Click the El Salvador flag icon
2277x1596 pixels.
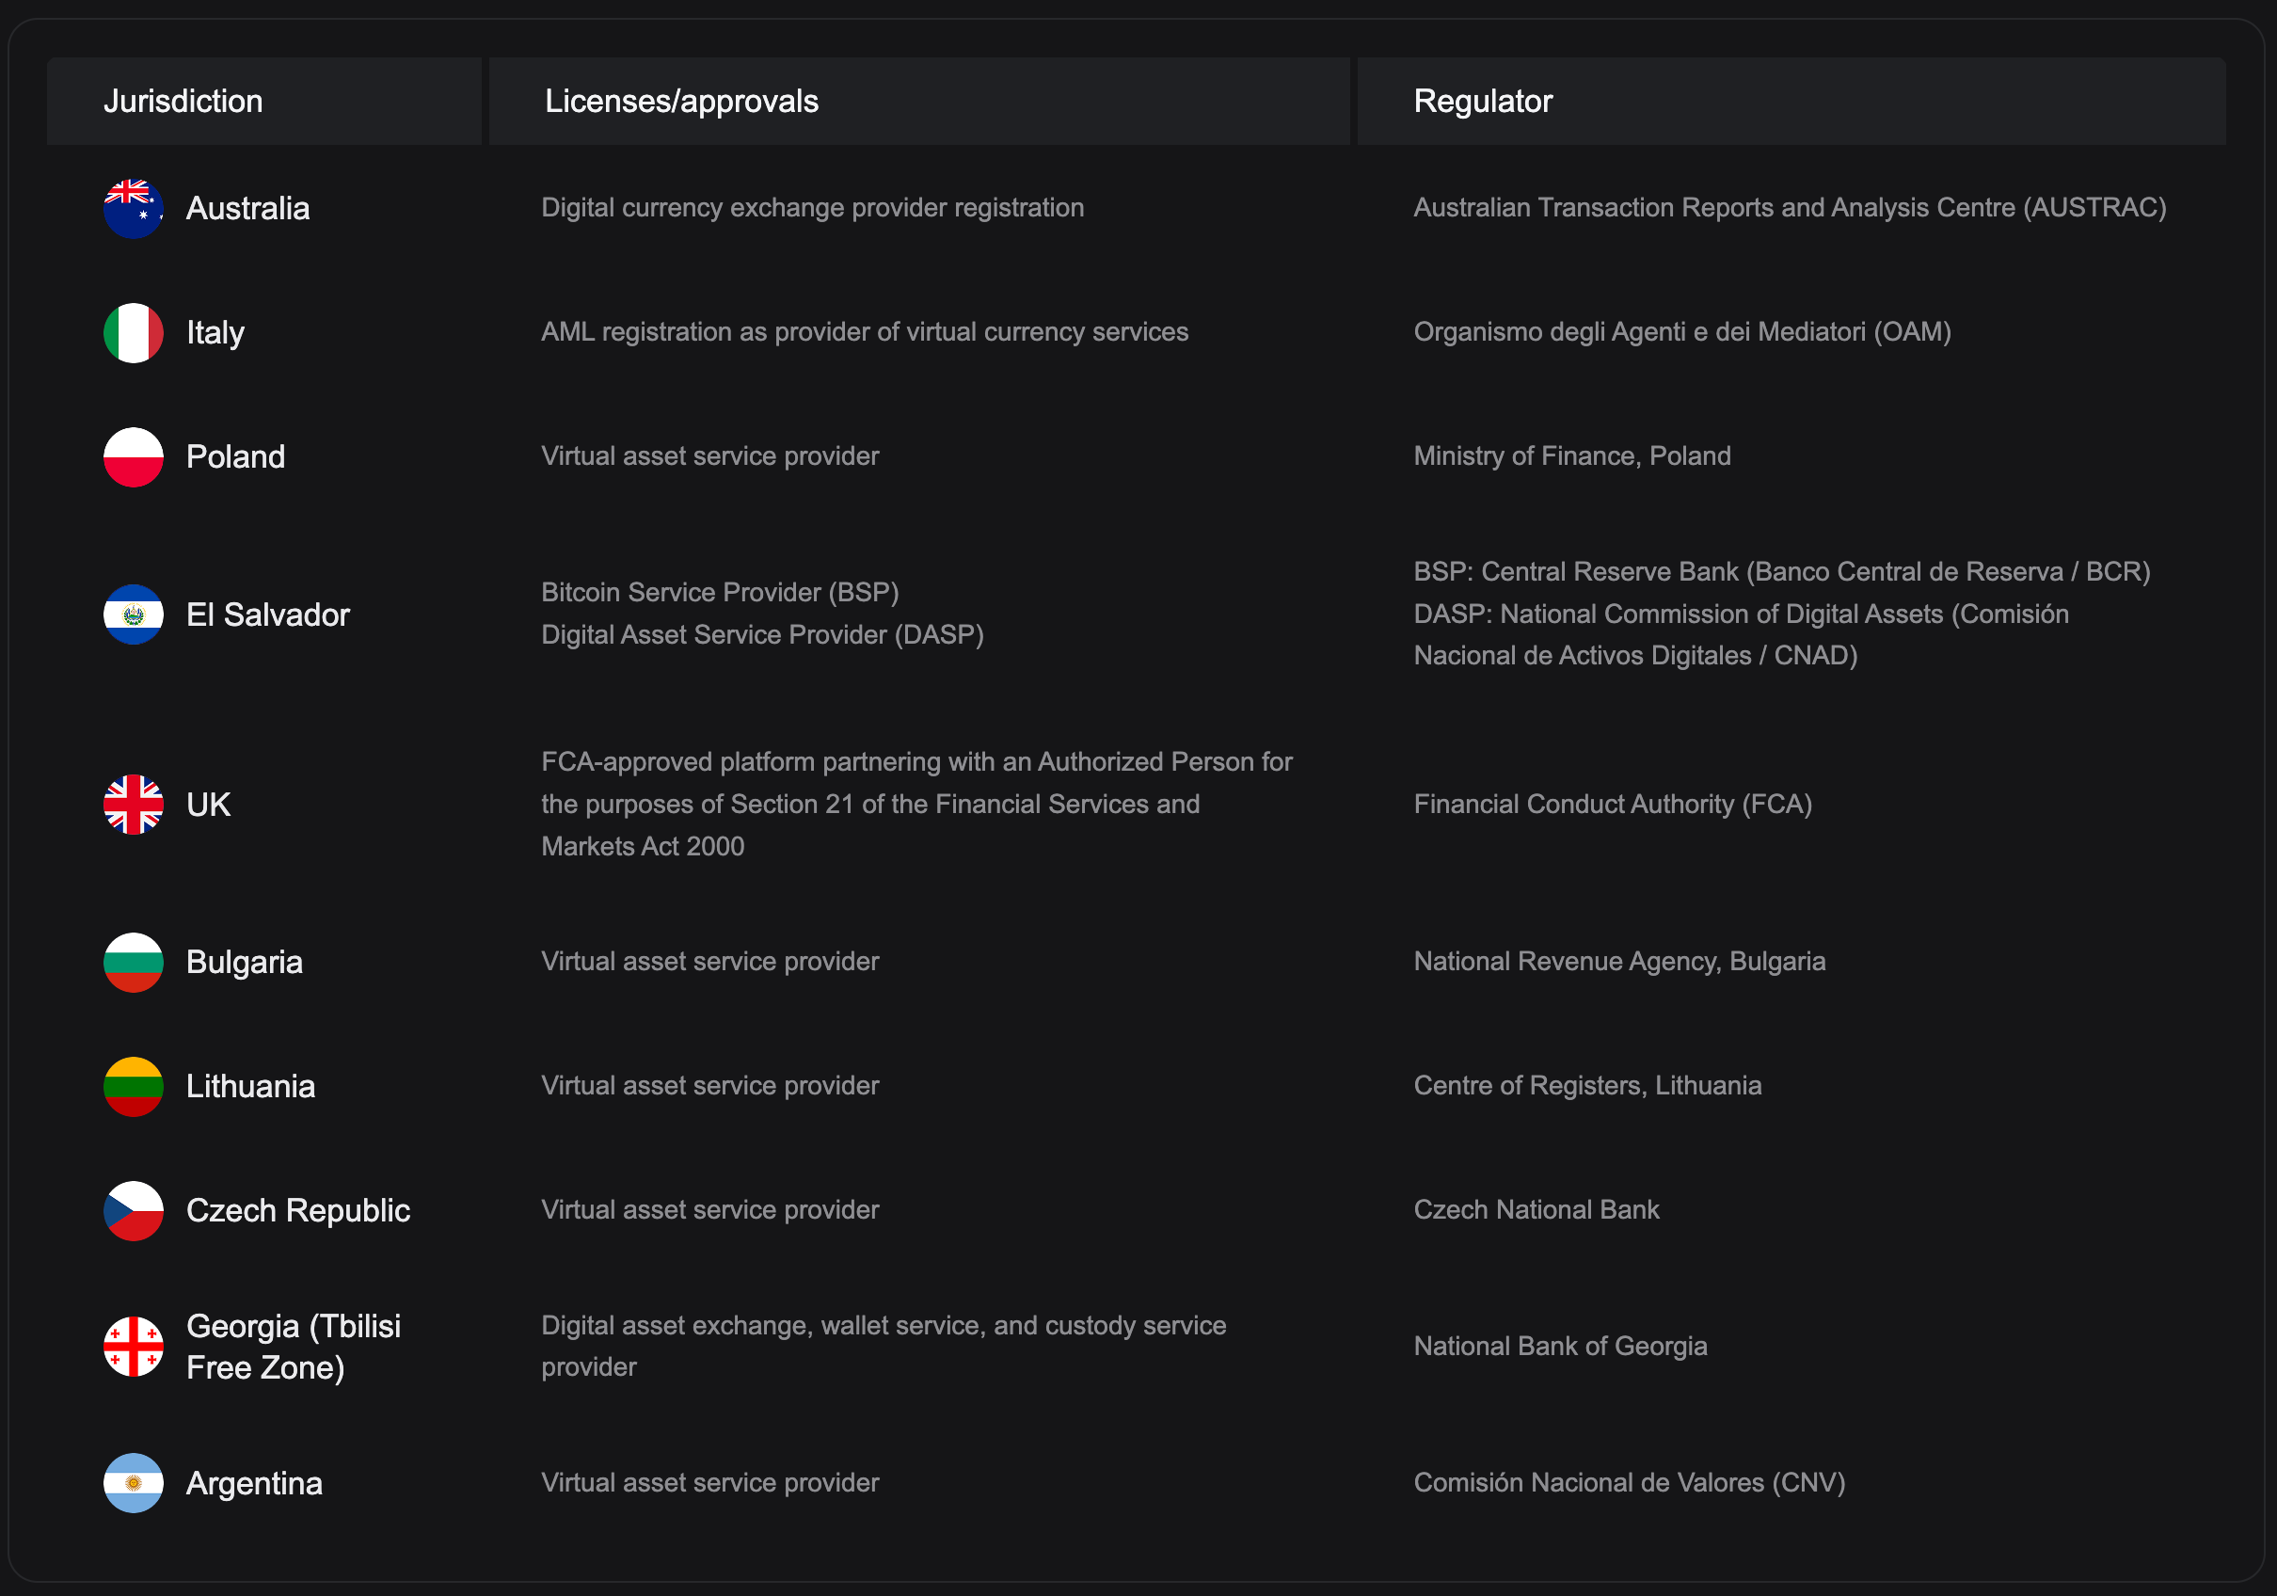pyautogui.click(x=133, y=614)
